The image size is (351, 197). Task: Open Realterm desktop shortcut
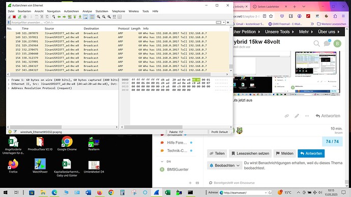pyautogui.click(x=94, y=144)
